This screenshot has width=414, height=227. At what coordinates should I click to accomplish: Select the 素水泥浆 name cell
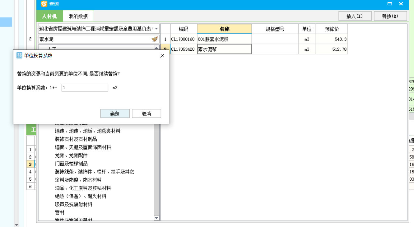[224, 49]
